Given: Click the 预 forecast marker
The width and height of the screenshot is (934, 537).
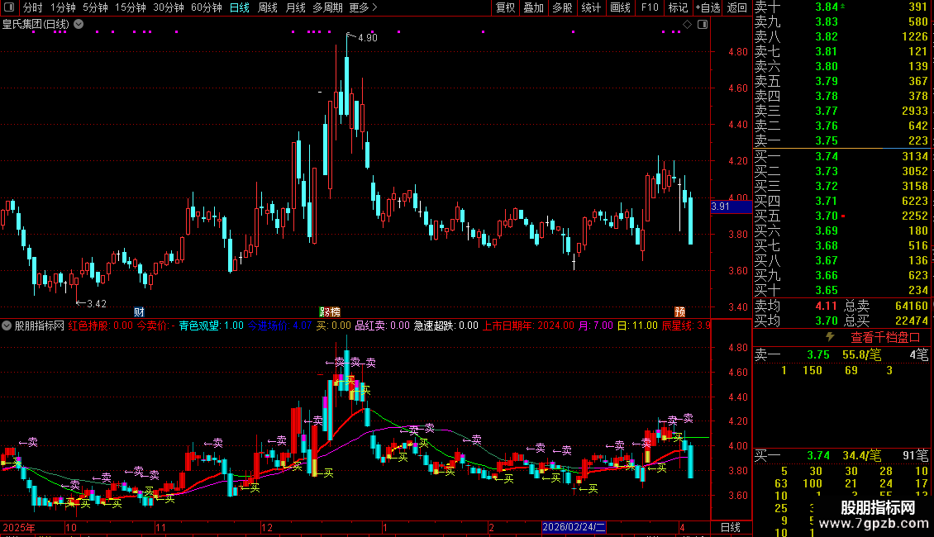Looking at the screenshot, I should [x=679, y=312].
